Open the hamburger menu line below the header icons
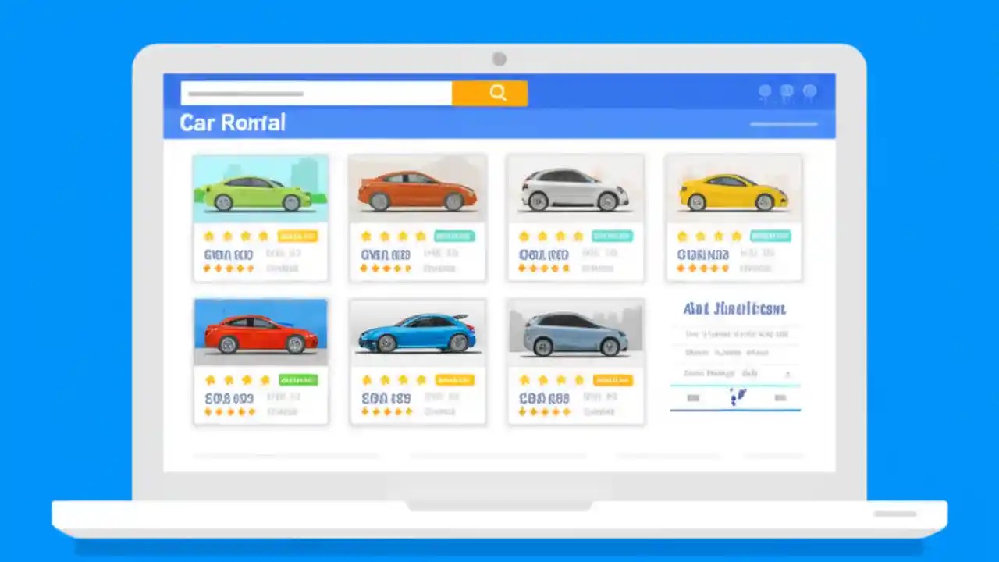Viewport: 999px width, 562px height. pos(784,124)
